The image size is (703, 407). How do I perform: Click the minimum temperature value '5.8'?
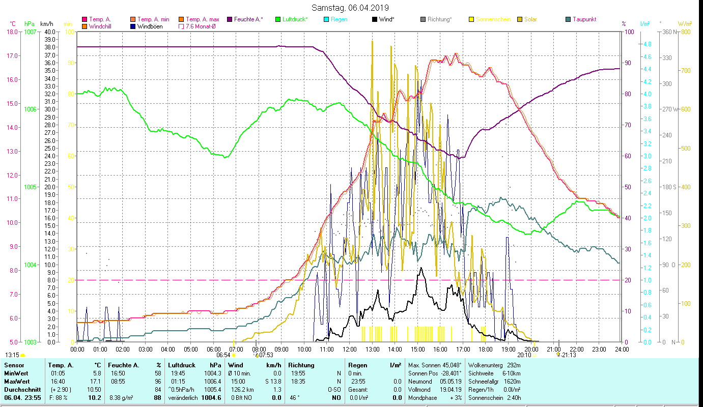coord(96,373)
